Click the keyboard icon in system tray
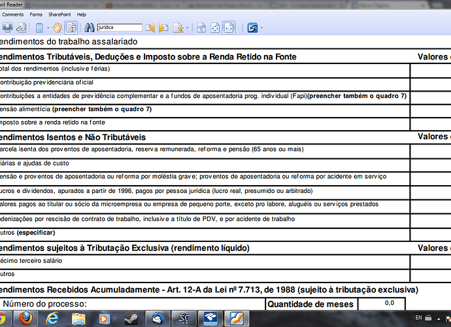Viewport: 451px width, 327px height. click(x=428, y=318)
